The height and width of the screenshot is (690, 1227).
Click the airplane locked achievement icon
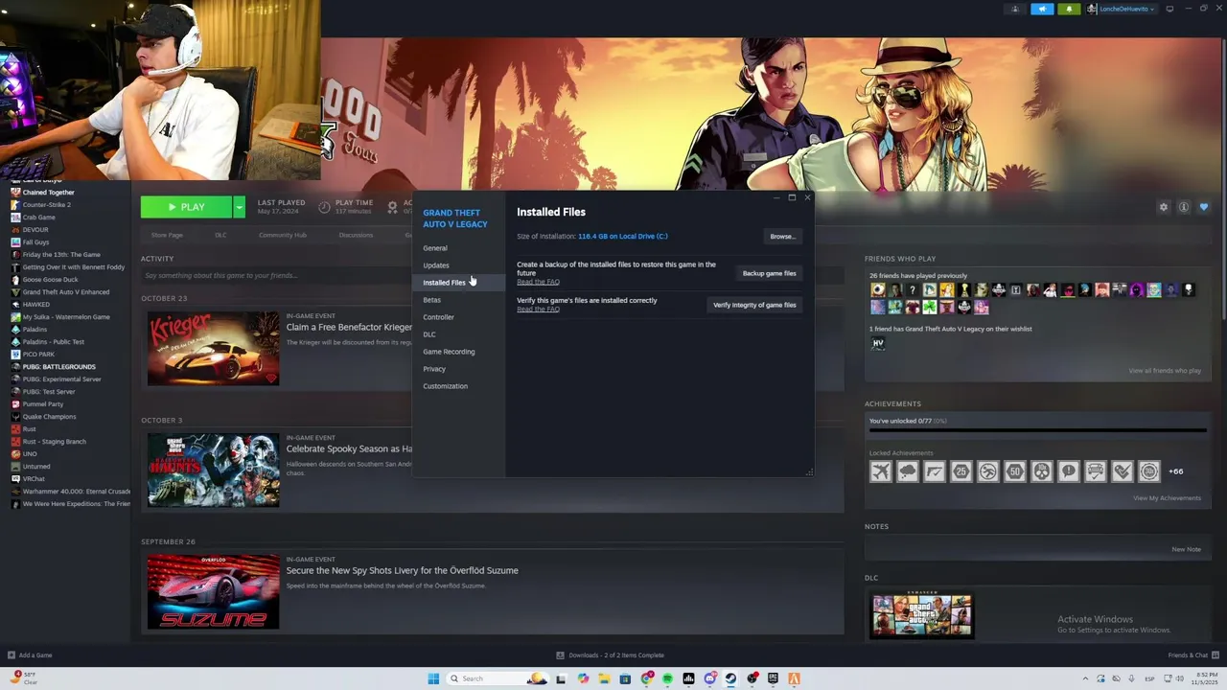coord(881,471)
